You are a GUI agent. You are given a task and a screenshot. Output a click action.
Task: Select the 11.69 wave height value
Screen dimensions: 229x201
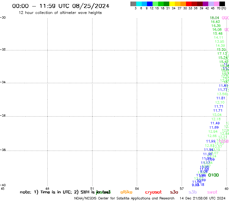coord(214,127)
